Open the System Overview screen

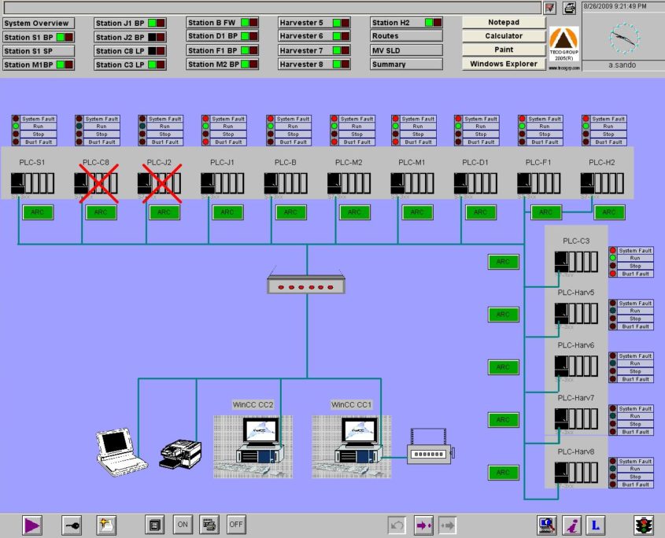[37, 23]
